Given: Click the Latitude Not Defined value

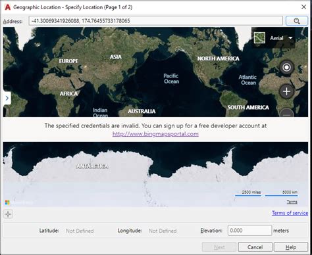Looking at the screenshot, I should click(80, 231).
